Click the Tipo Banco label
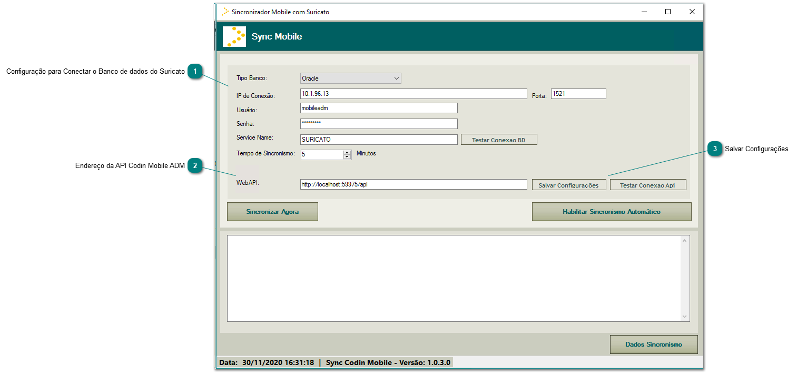Viewport: 797px width, 374px height. point(252,78)
